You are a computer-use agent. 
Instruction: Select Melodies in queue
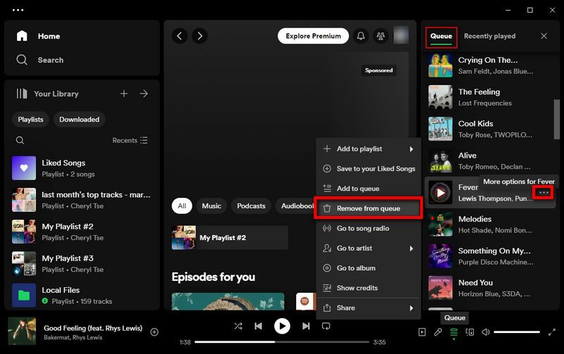coord(489,225)
